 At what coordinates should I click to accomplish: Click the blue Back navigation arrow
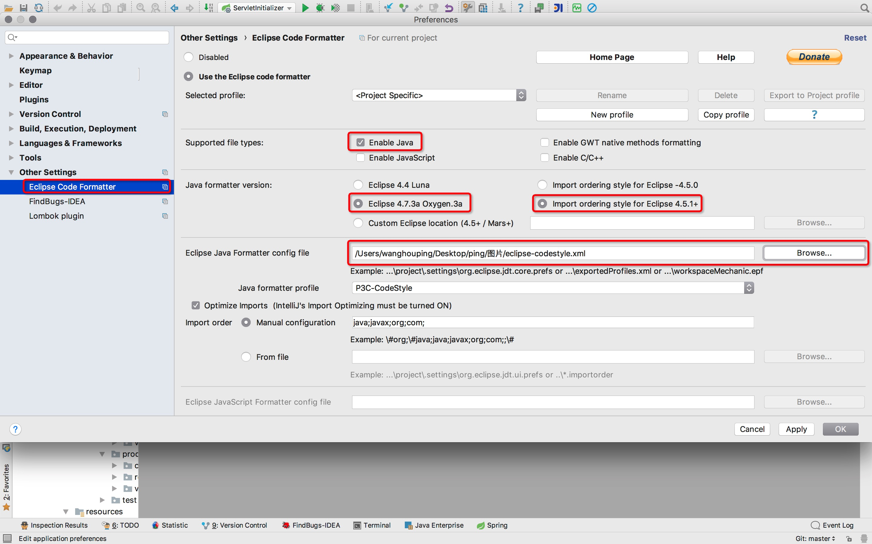175,8
